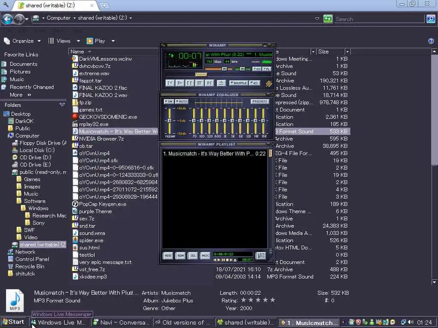Click the Winamp seek bar handle
Screen dimensions: 438x328
point(201,74)
